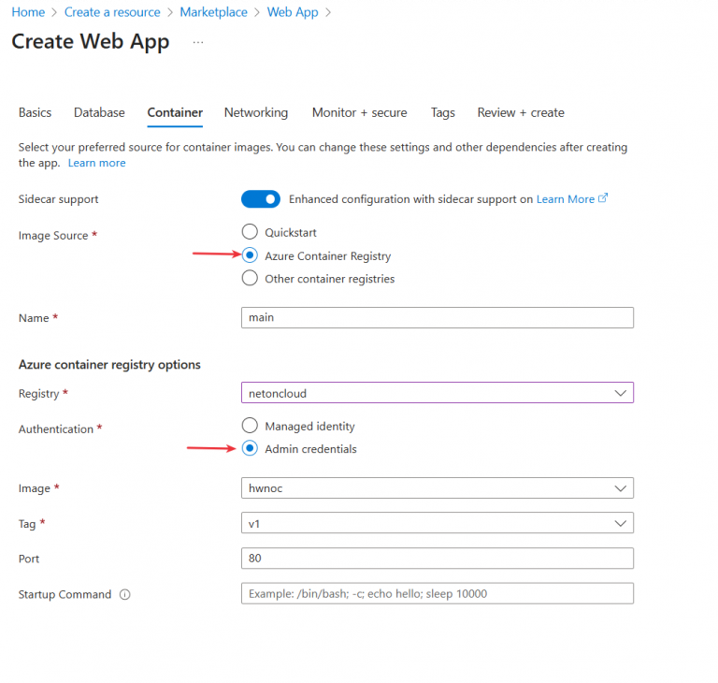Click Create a resource breadcrumb
This screenshot has height=683, width=718.
tap(112, 12)
